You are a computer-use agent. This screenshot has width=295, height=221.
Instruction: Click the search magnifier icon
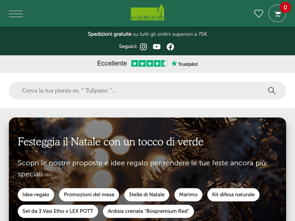pyautogui.click(x=271, y=91)
